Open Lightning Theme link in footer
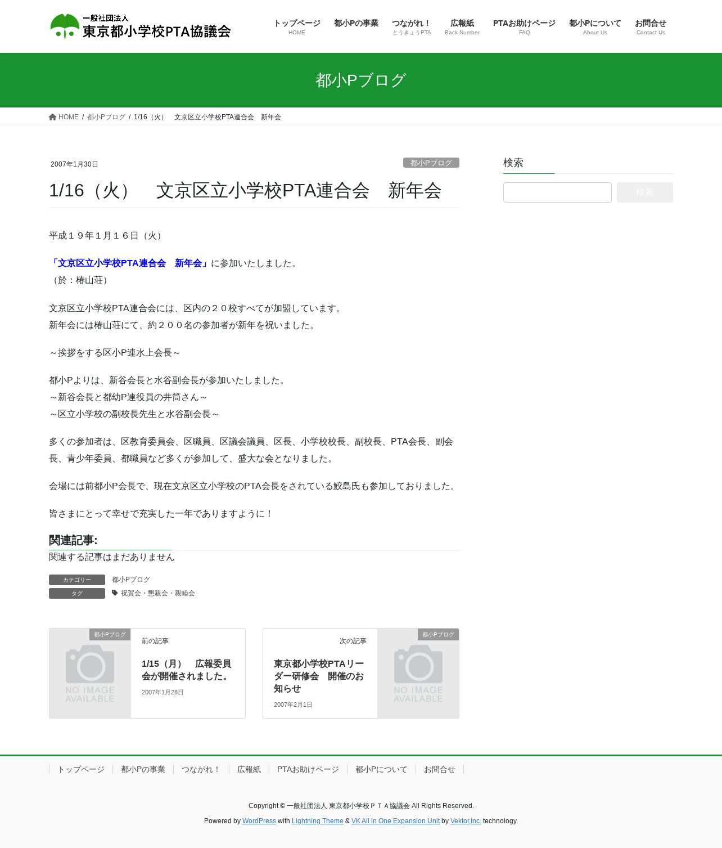This screenshot has width=722, height=848. tap(318, 821)
